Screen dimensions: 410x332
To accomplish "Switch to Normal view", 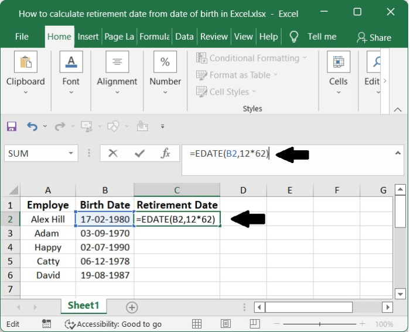I will coord(197,324).
